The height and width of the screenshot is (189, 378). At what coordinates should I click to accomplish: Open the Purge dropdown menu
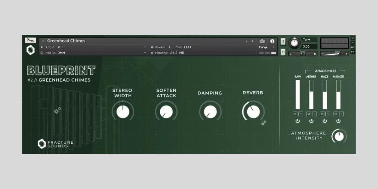[267, 47]
